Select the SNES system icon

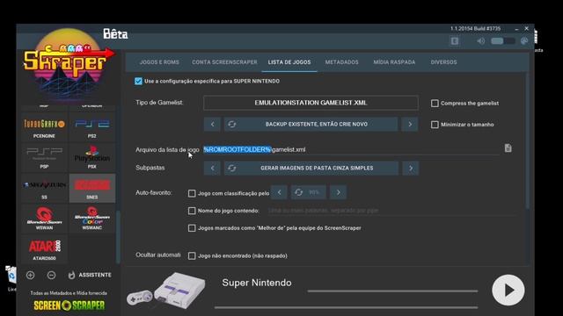click(x=91, y=189)
